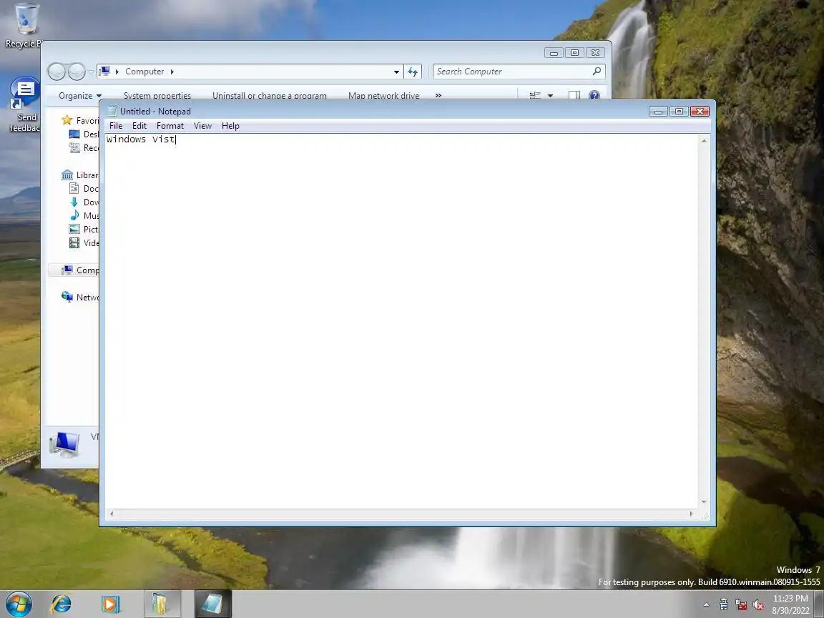Screen dimensions: 824x618
Task: Open the Windows Start menu orb
Action: tap(19, 604)
